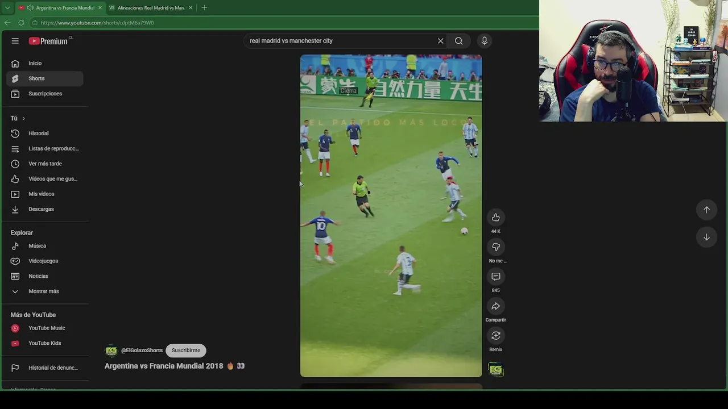This screenshot has width=728, height=409.
Task: Pause the playing Short video
Action: (x=391, y=216)
